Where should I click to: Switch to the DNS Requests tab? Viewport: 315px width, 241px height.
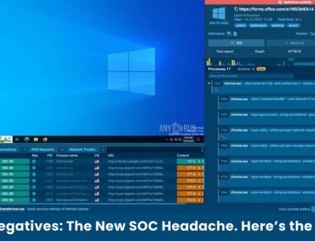pyautogui.click(x=43, y=150)
